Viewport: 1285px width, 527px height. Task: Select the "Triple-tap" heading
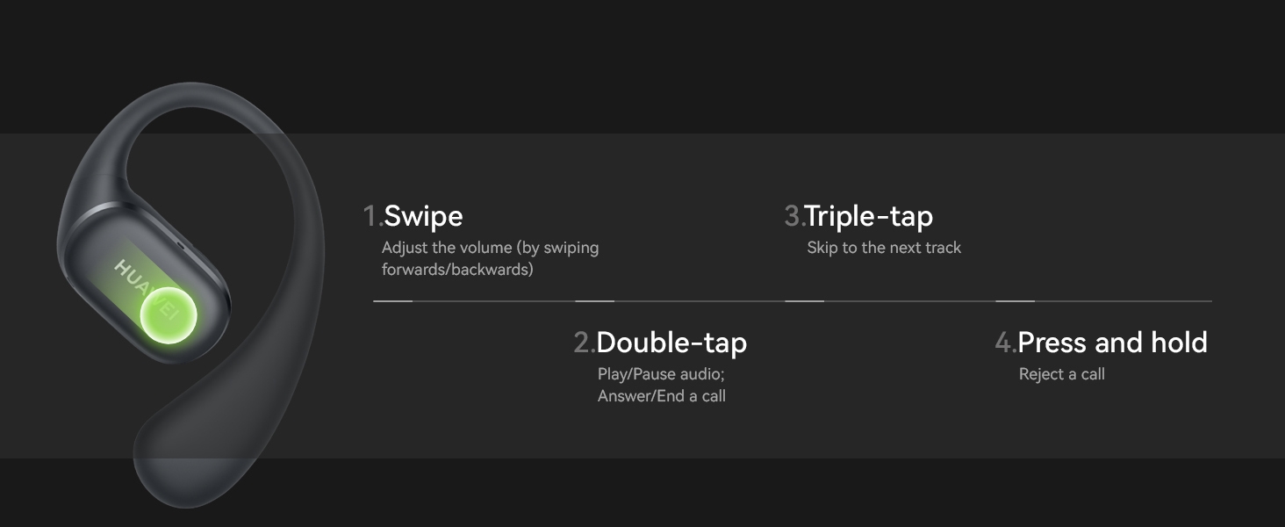(869, 216)
